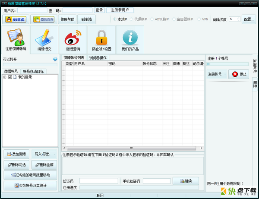Screen dimensions: 259x199
Task: Click the blue chat bubble icon beside 可以打开
Action: click(x=55, y=59)
